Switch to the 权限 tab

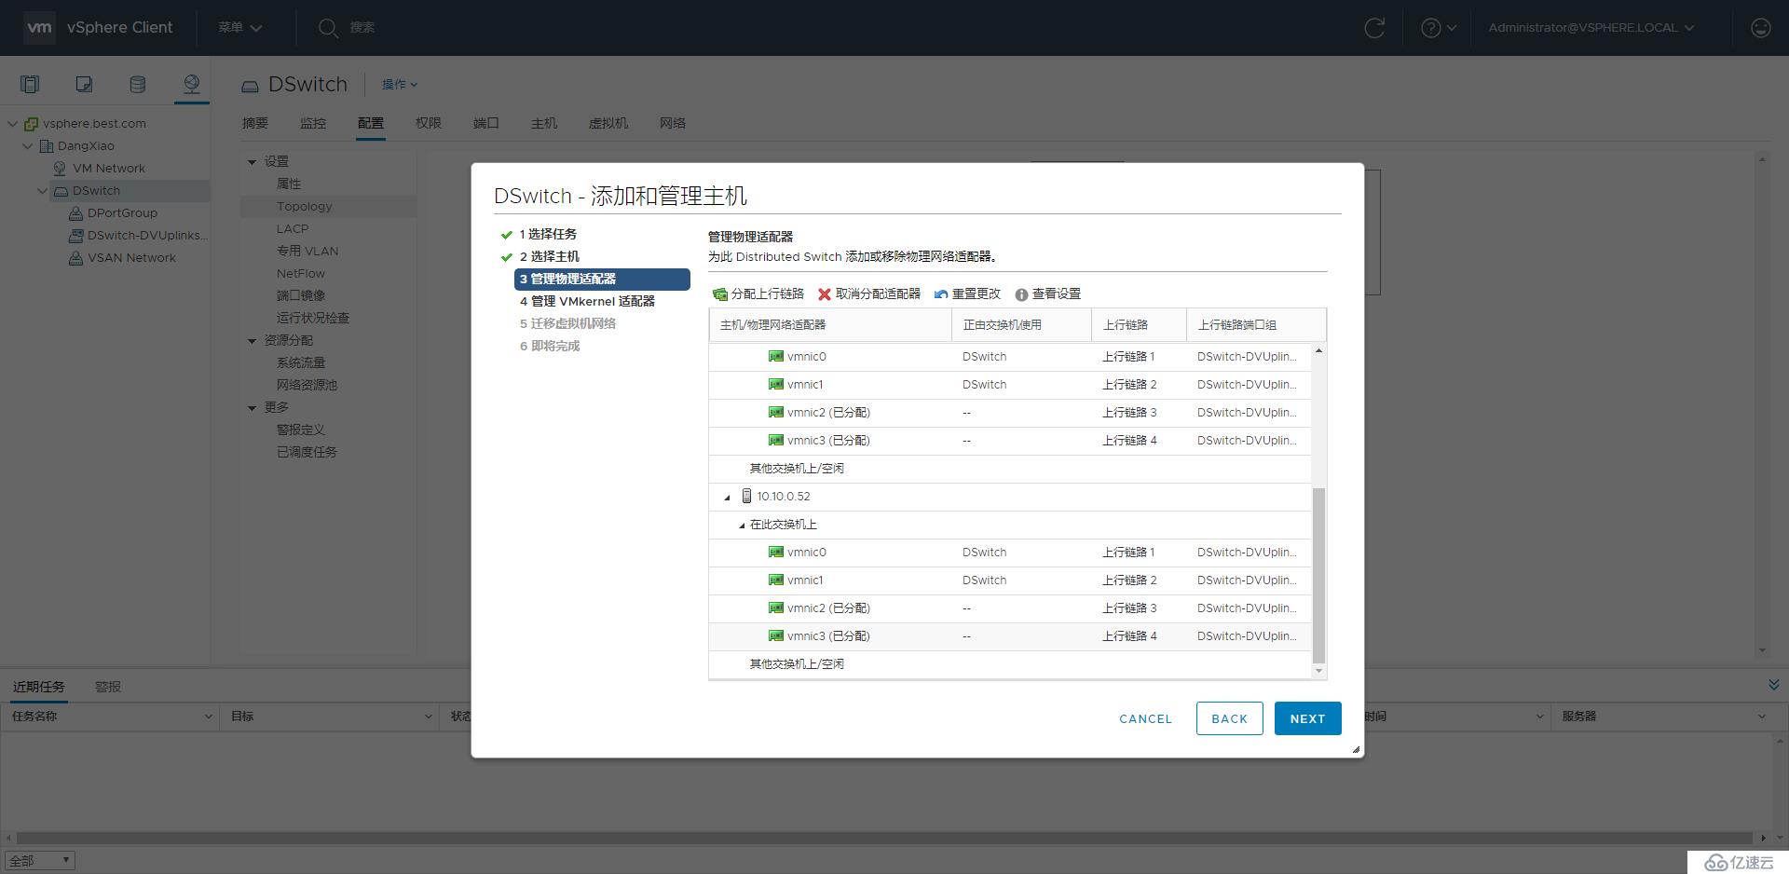click(429, 123)
